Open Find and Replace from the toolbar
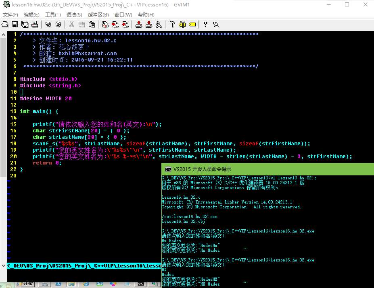 pos(105,24)
